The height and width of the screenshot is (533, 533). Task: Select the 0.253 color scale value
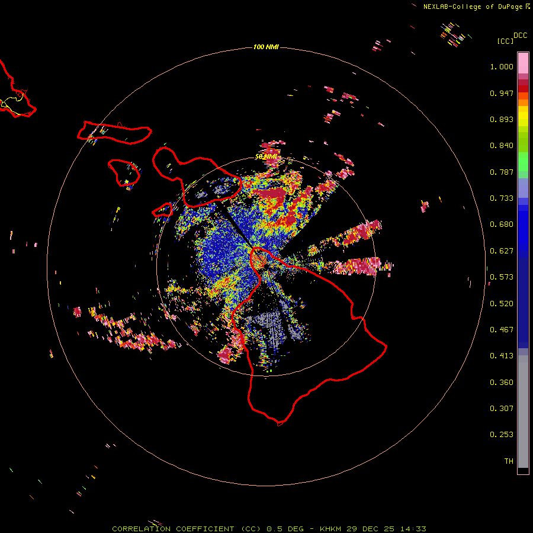[x=502, y=435]
